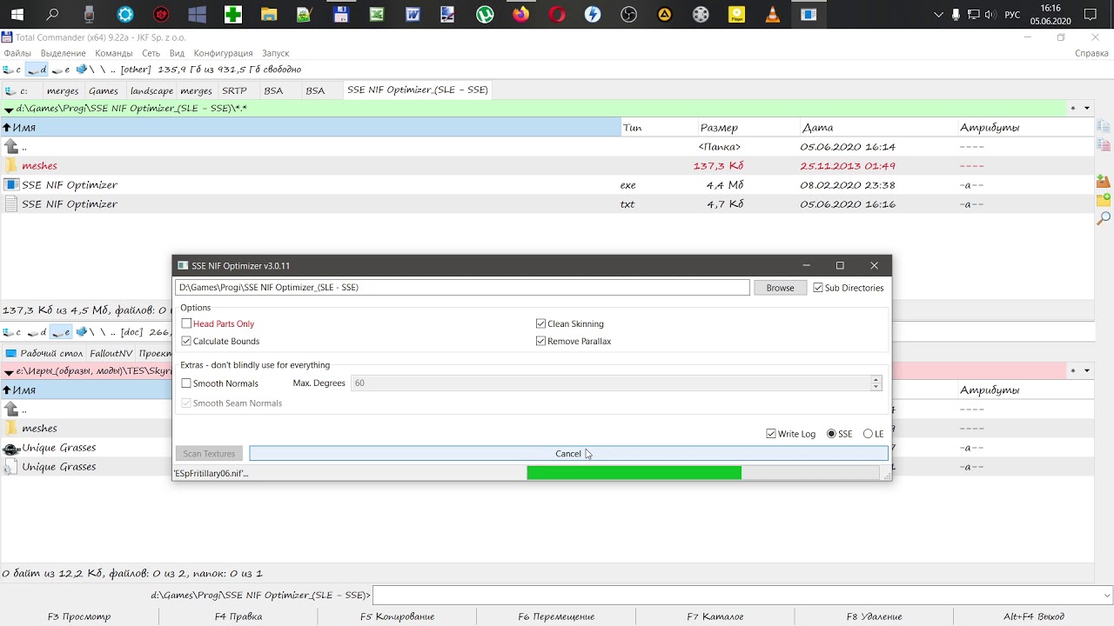Click the green plus taskbar icon
This screenshot has height=626, width=1114.
232,15
